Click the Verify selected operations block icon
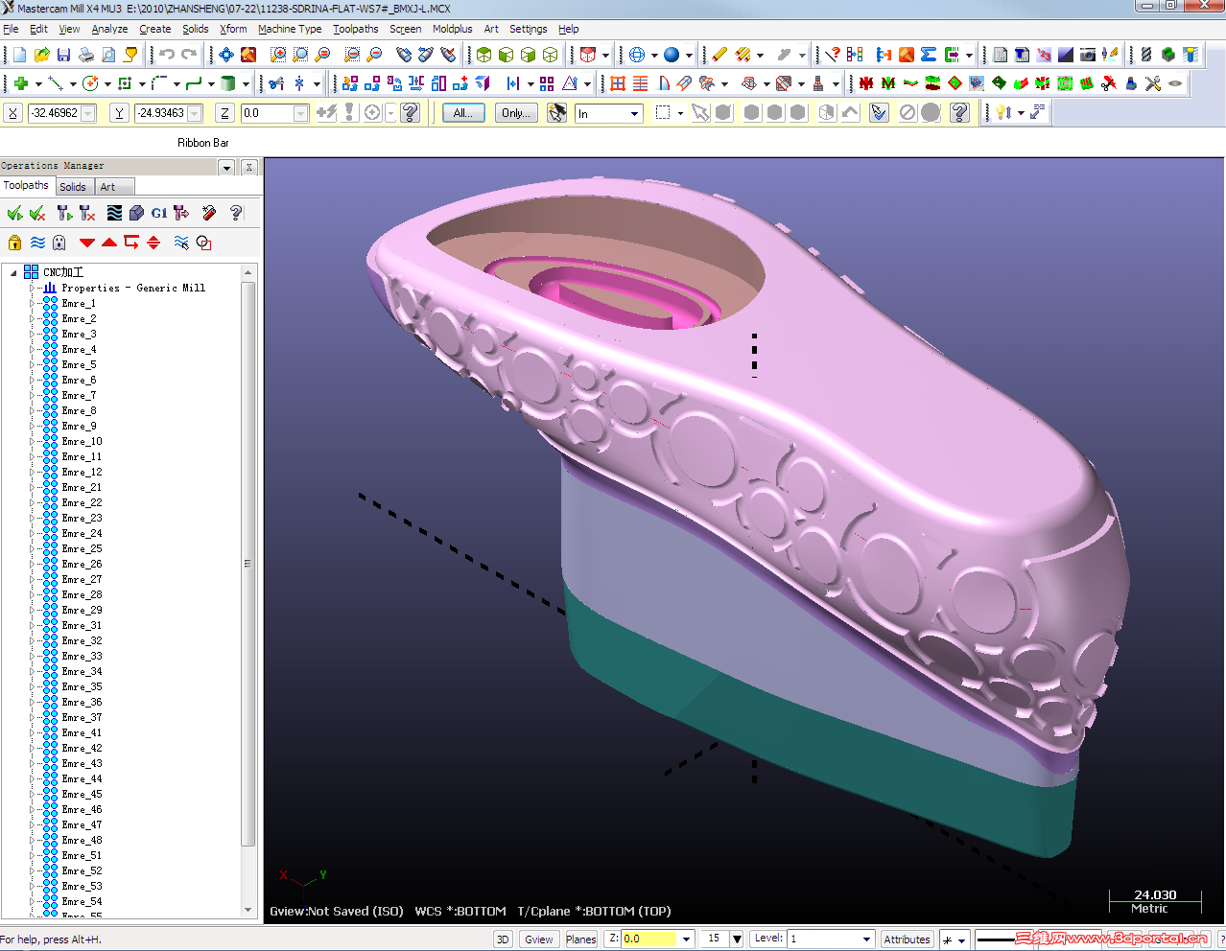Image resolution: width=1226 pixels, height=951 pixels. pyautogui.click(x=136, y=213)
